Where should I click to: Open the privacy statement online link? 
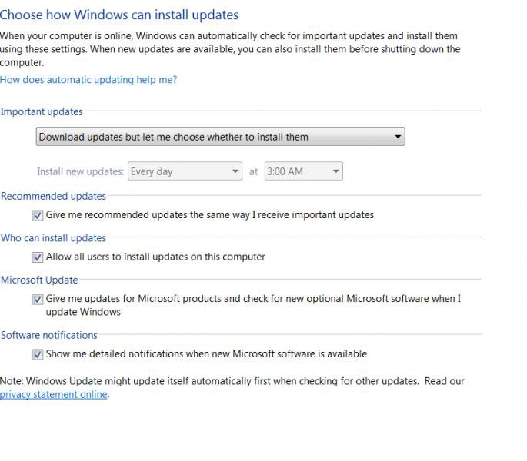[54, 394]
